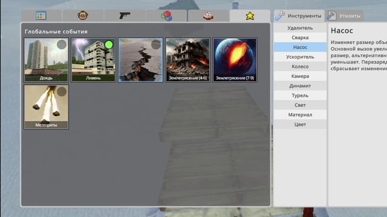Select the yellow star events tab
The height and width of the screenshot is (217, 387).
pos(250,16)
